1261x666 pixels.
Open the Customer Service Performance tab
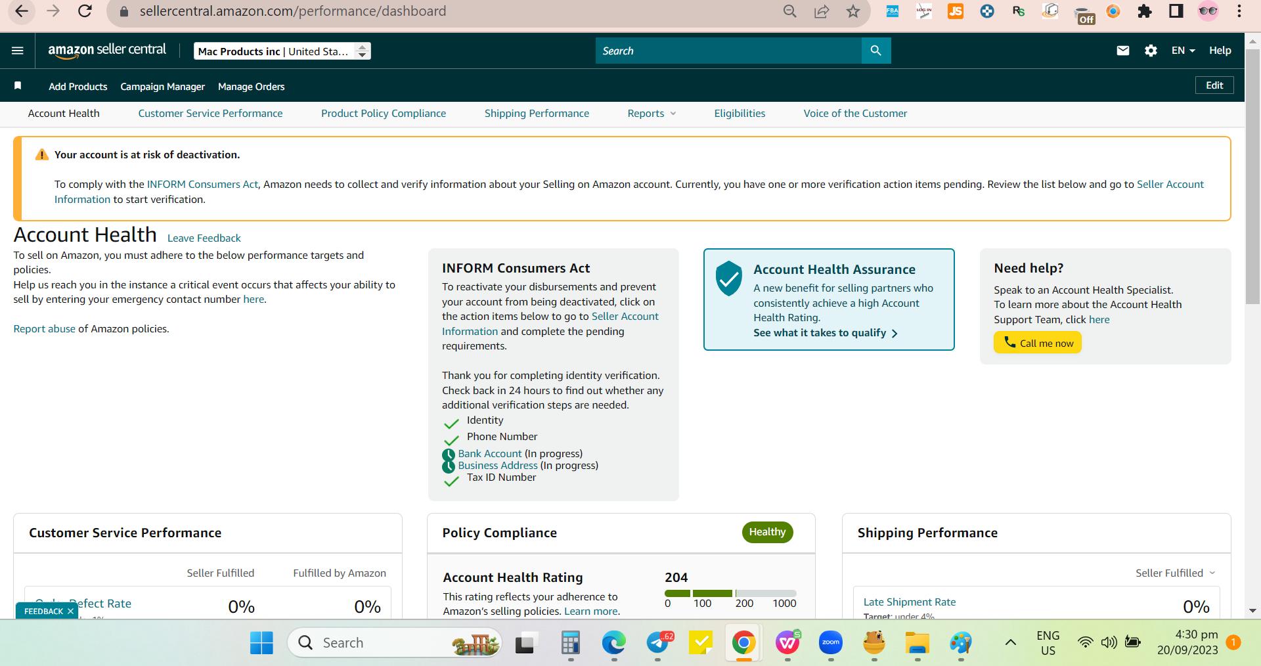[210, 114]
